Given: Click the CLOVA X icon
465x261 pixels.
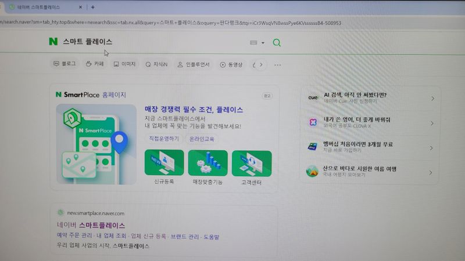Looking at the screenshot, I should click(313, 122).
